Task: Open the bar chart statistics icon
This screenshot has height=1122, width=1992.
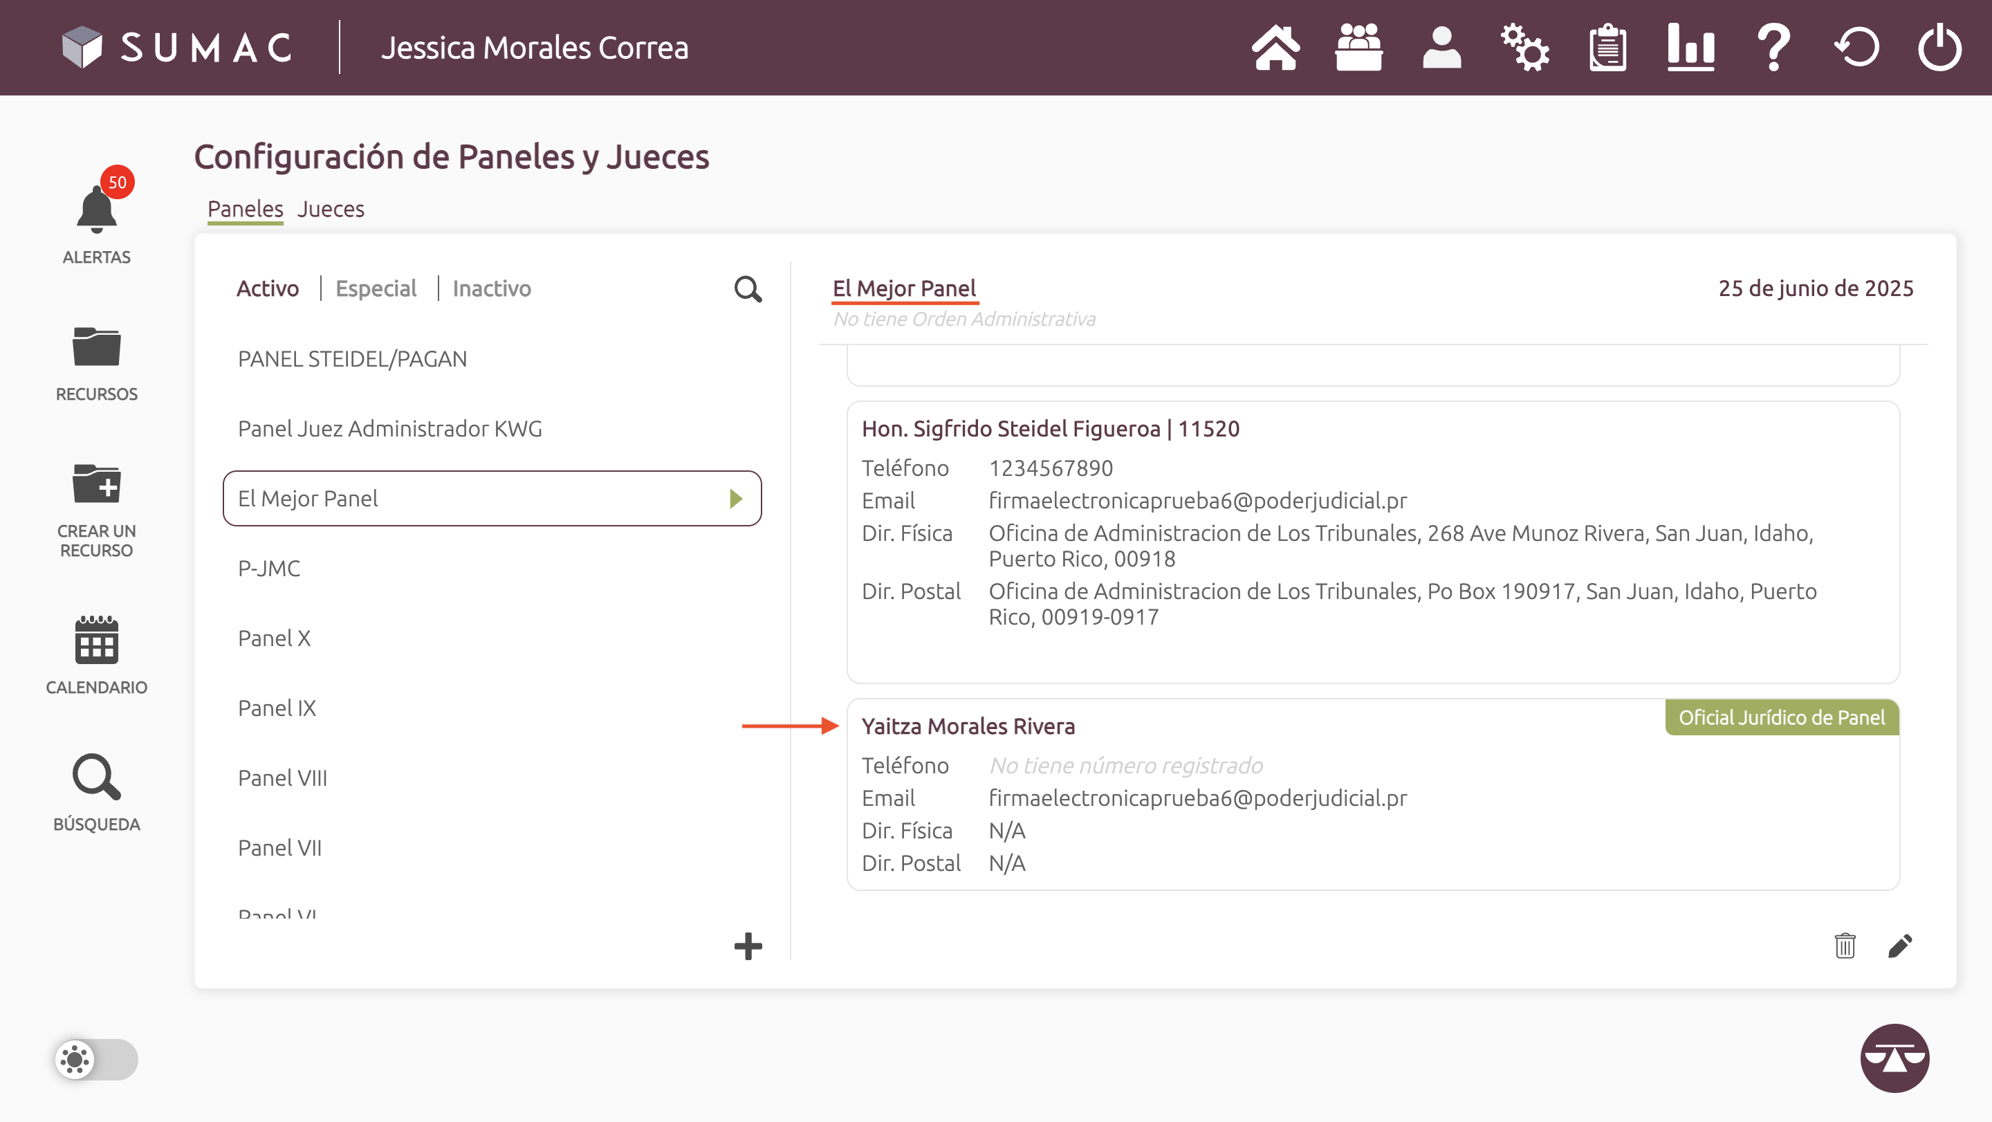Action: pos(1690,48)
